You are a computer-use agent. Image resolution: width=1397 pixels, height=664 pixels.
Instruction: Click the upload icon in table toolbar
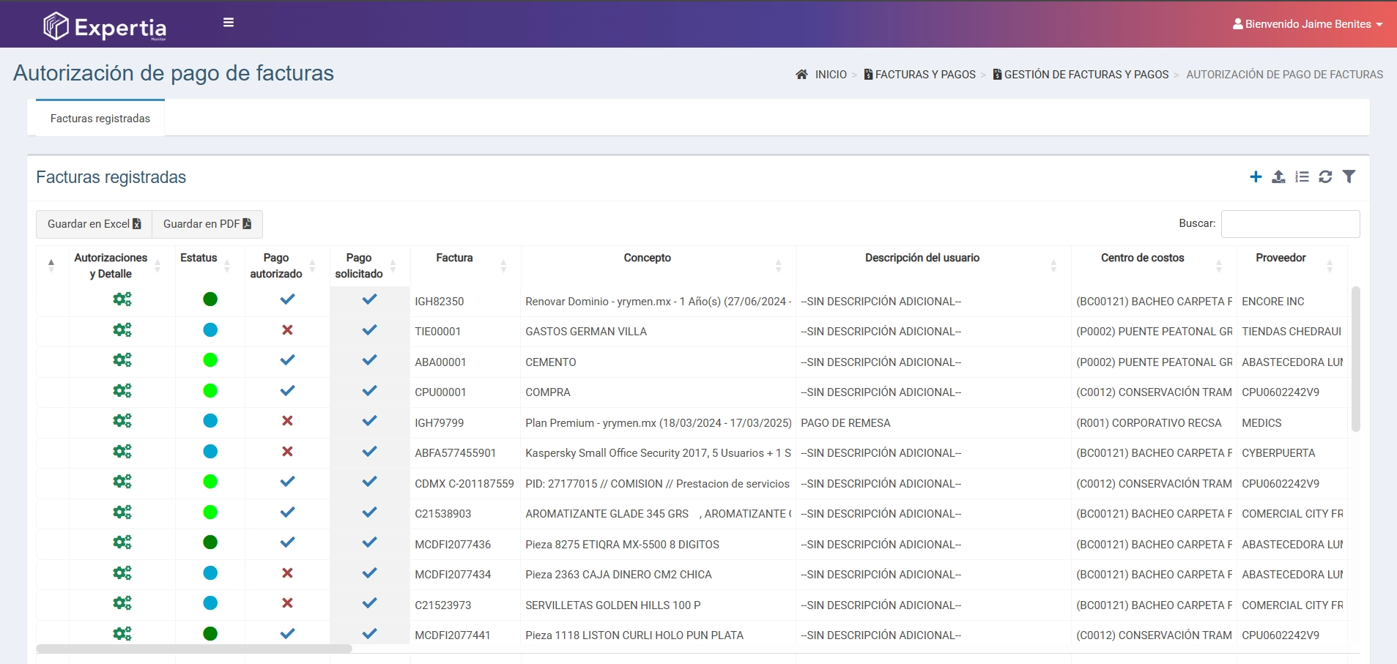click(x=1278, y=177)
